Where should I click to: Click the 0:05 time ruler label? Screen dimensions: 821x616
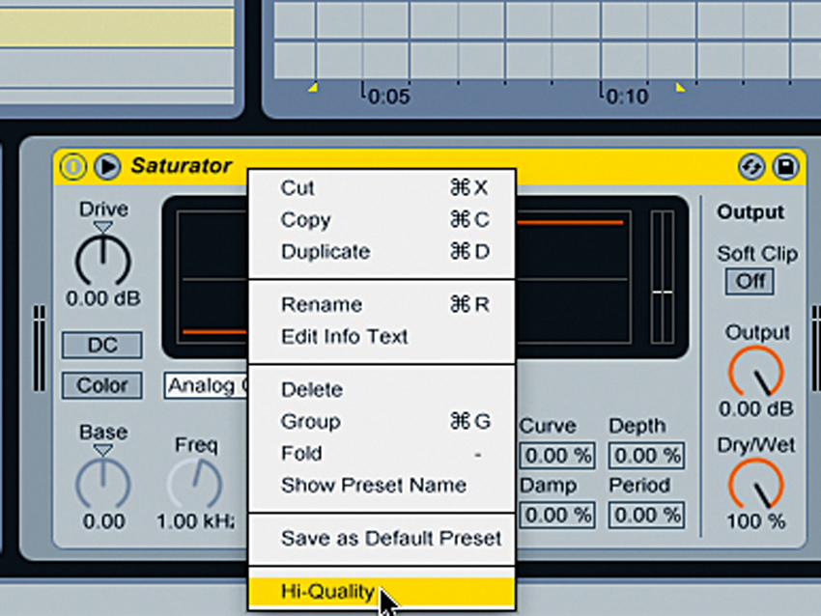[389, 97]
